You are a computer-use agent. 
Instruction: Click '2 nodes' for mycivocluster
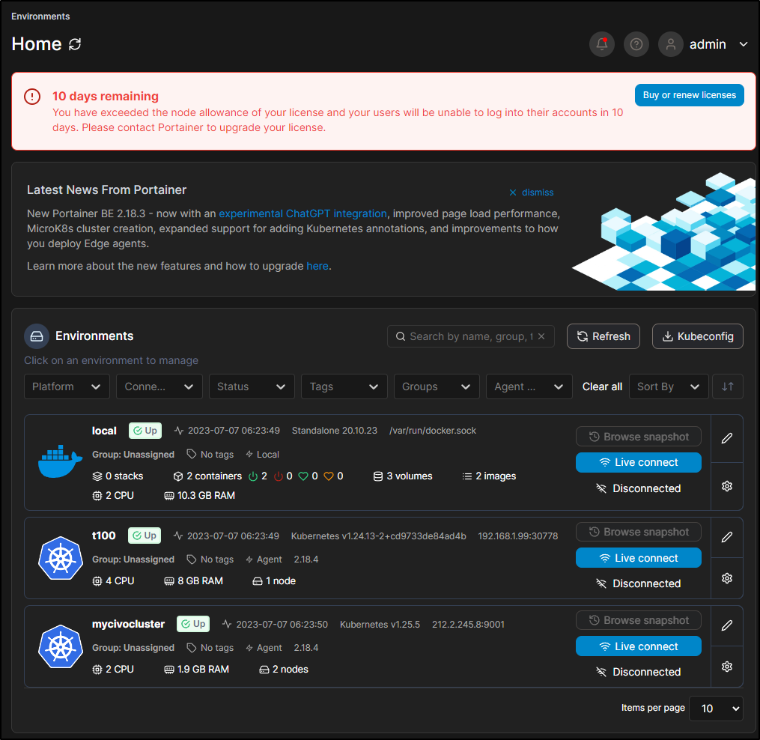284,669
